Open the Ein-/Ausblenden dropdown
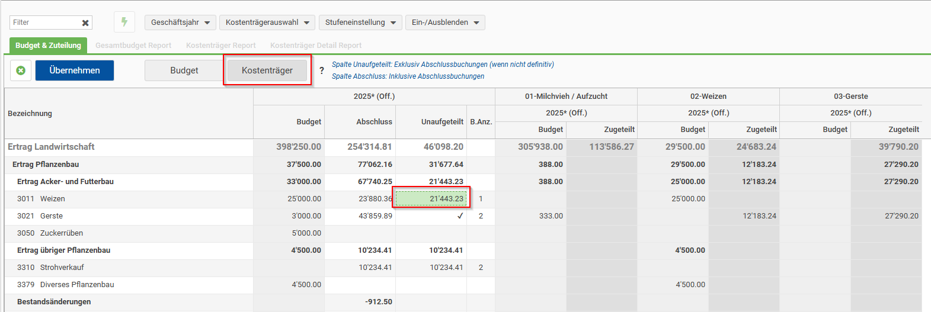Screen dimensions: 931x312 445,22
